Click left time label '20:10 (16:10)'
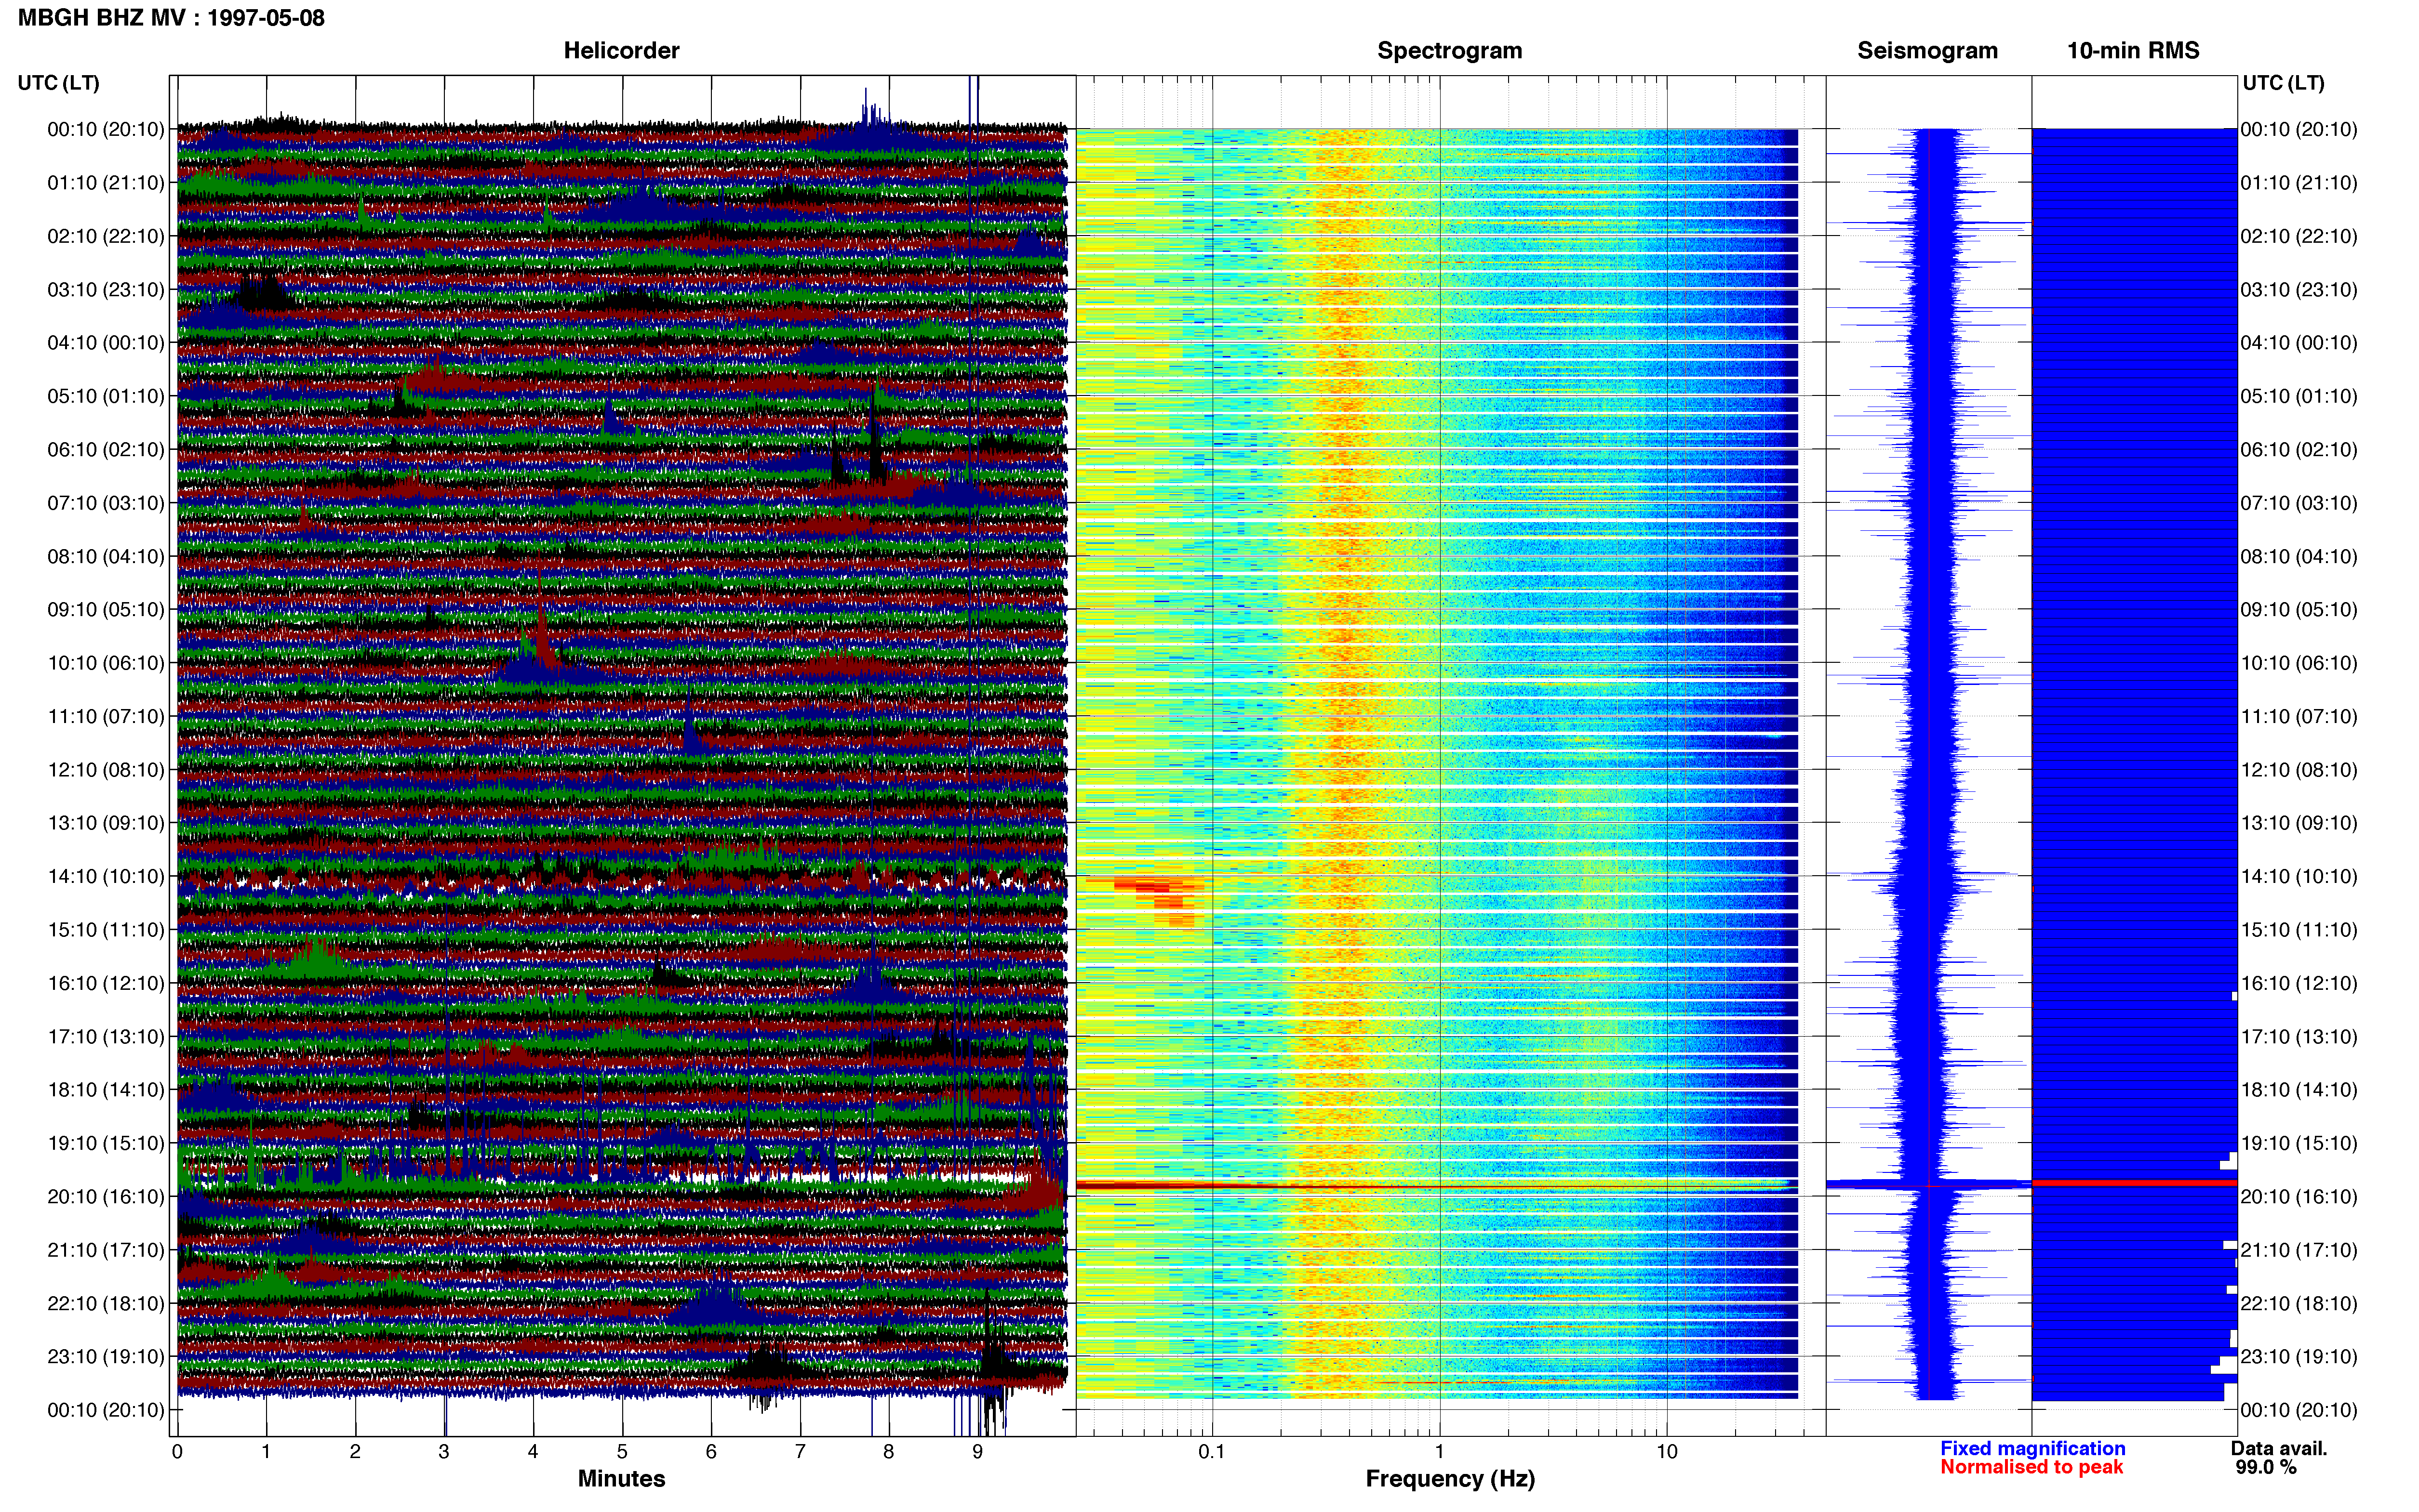2419x1512 pixels. pyautogui.click(x=106, y=1196)
